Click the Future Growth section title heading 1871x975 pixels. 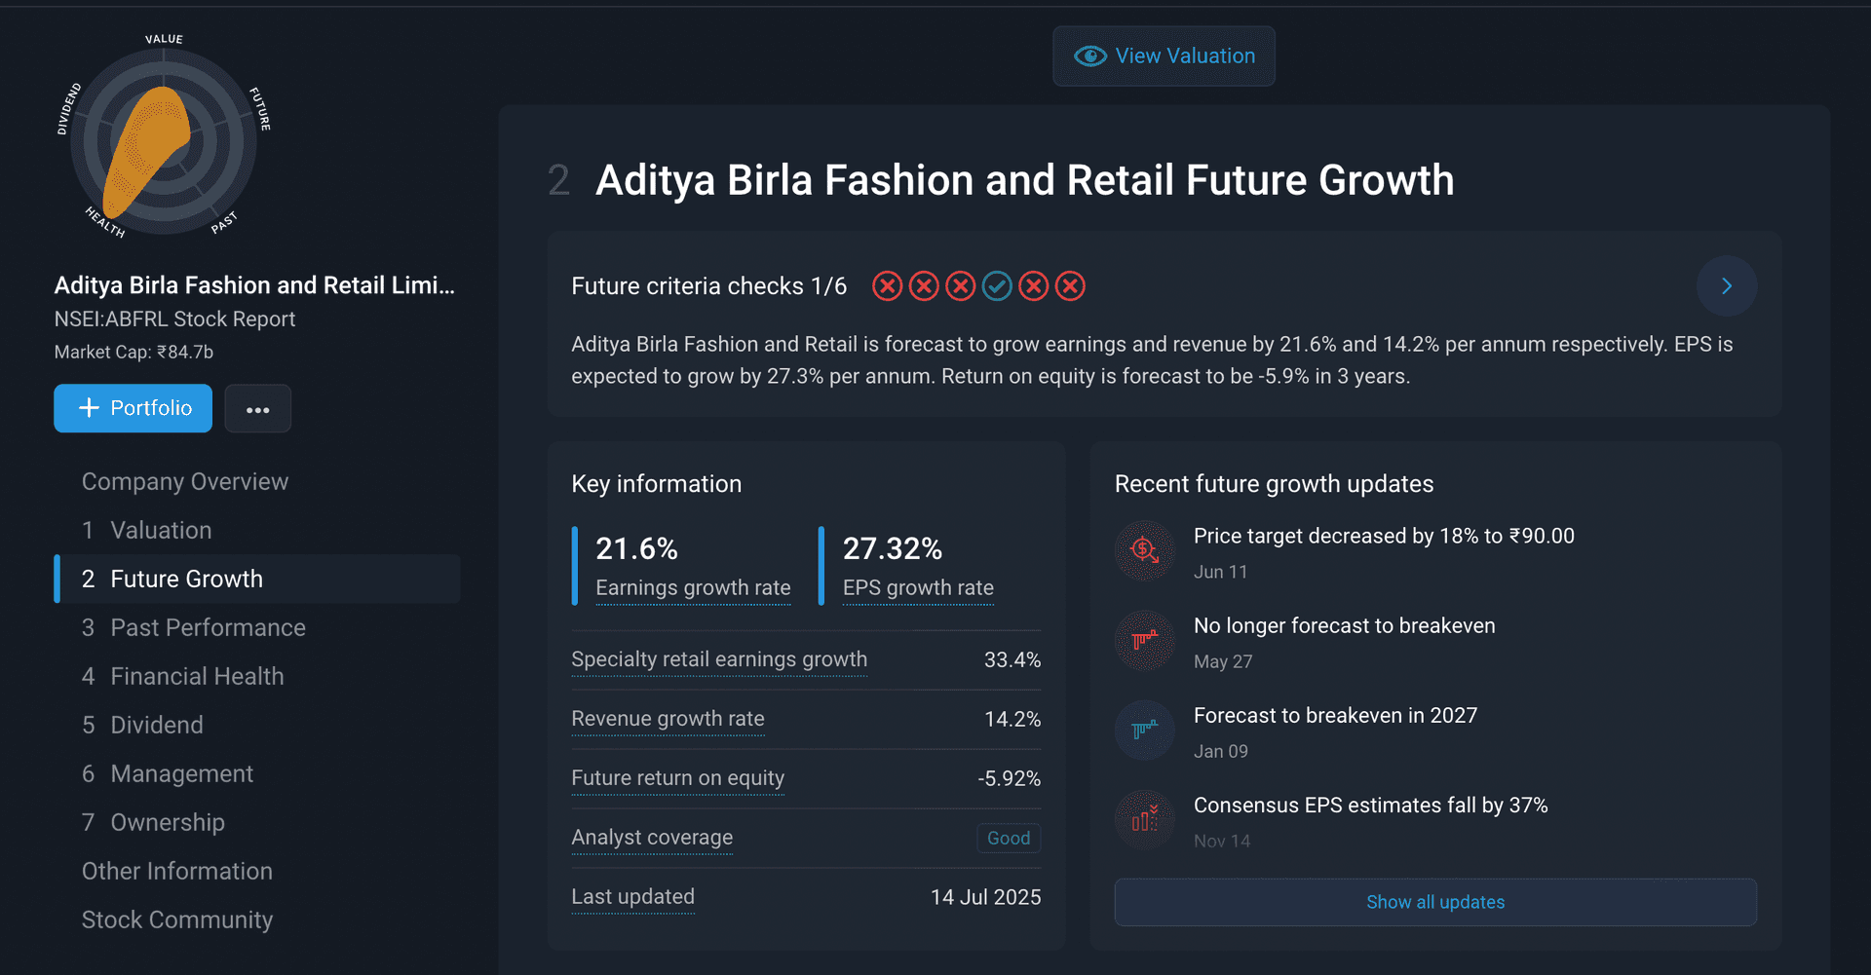click(x=1024, y=181)
